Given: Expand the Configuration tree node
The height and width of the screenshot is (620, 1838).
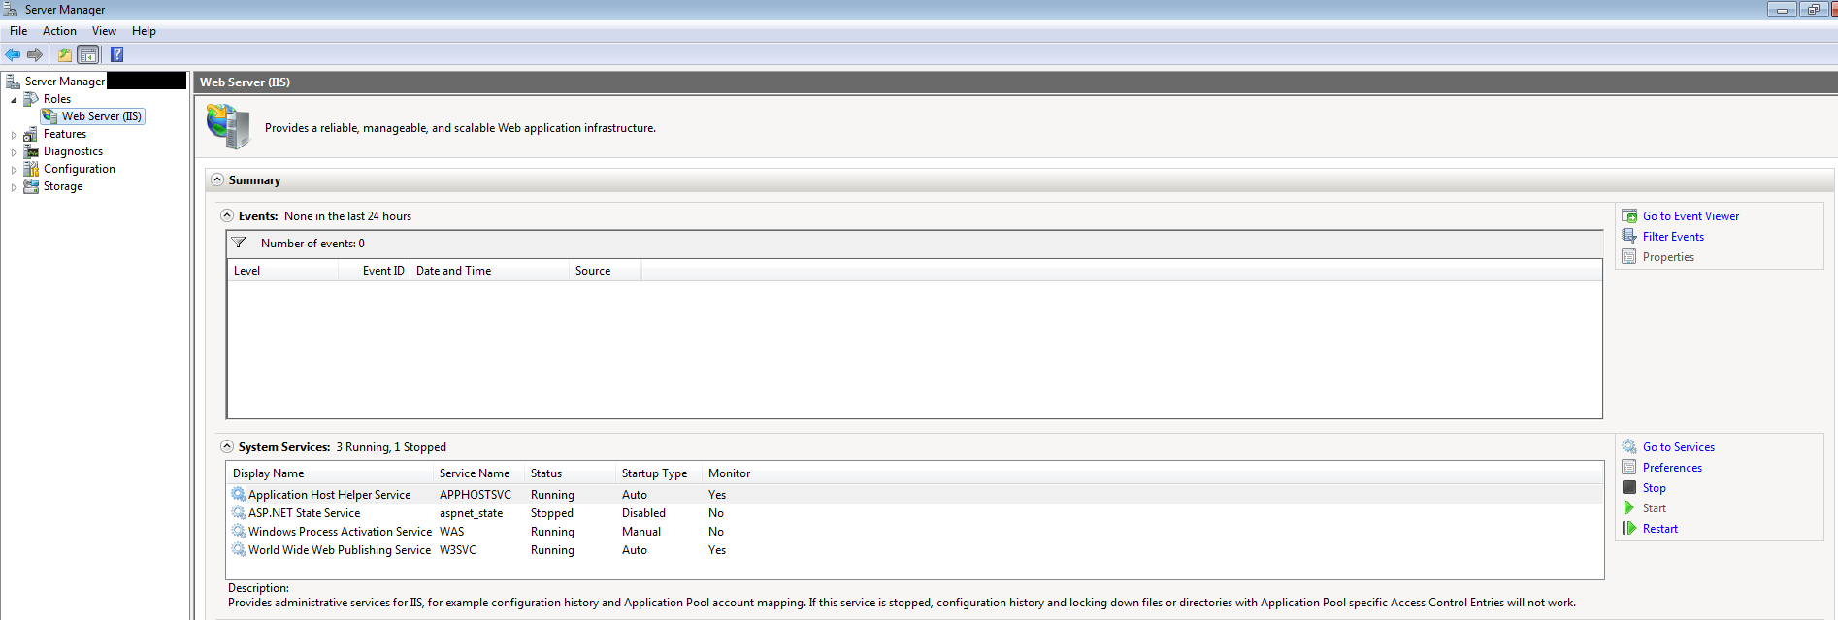Looking at the screenshot, I should (14, 170).
